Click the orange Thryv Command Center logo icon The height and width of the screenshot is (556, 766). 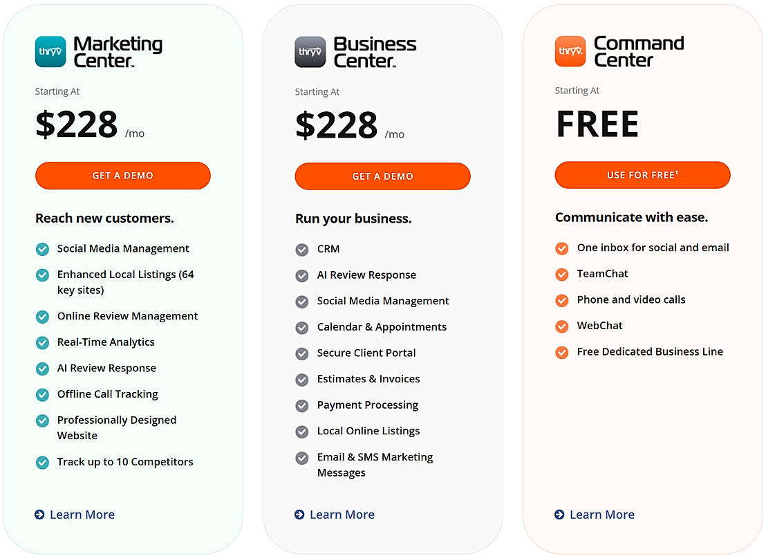point(570,52)
